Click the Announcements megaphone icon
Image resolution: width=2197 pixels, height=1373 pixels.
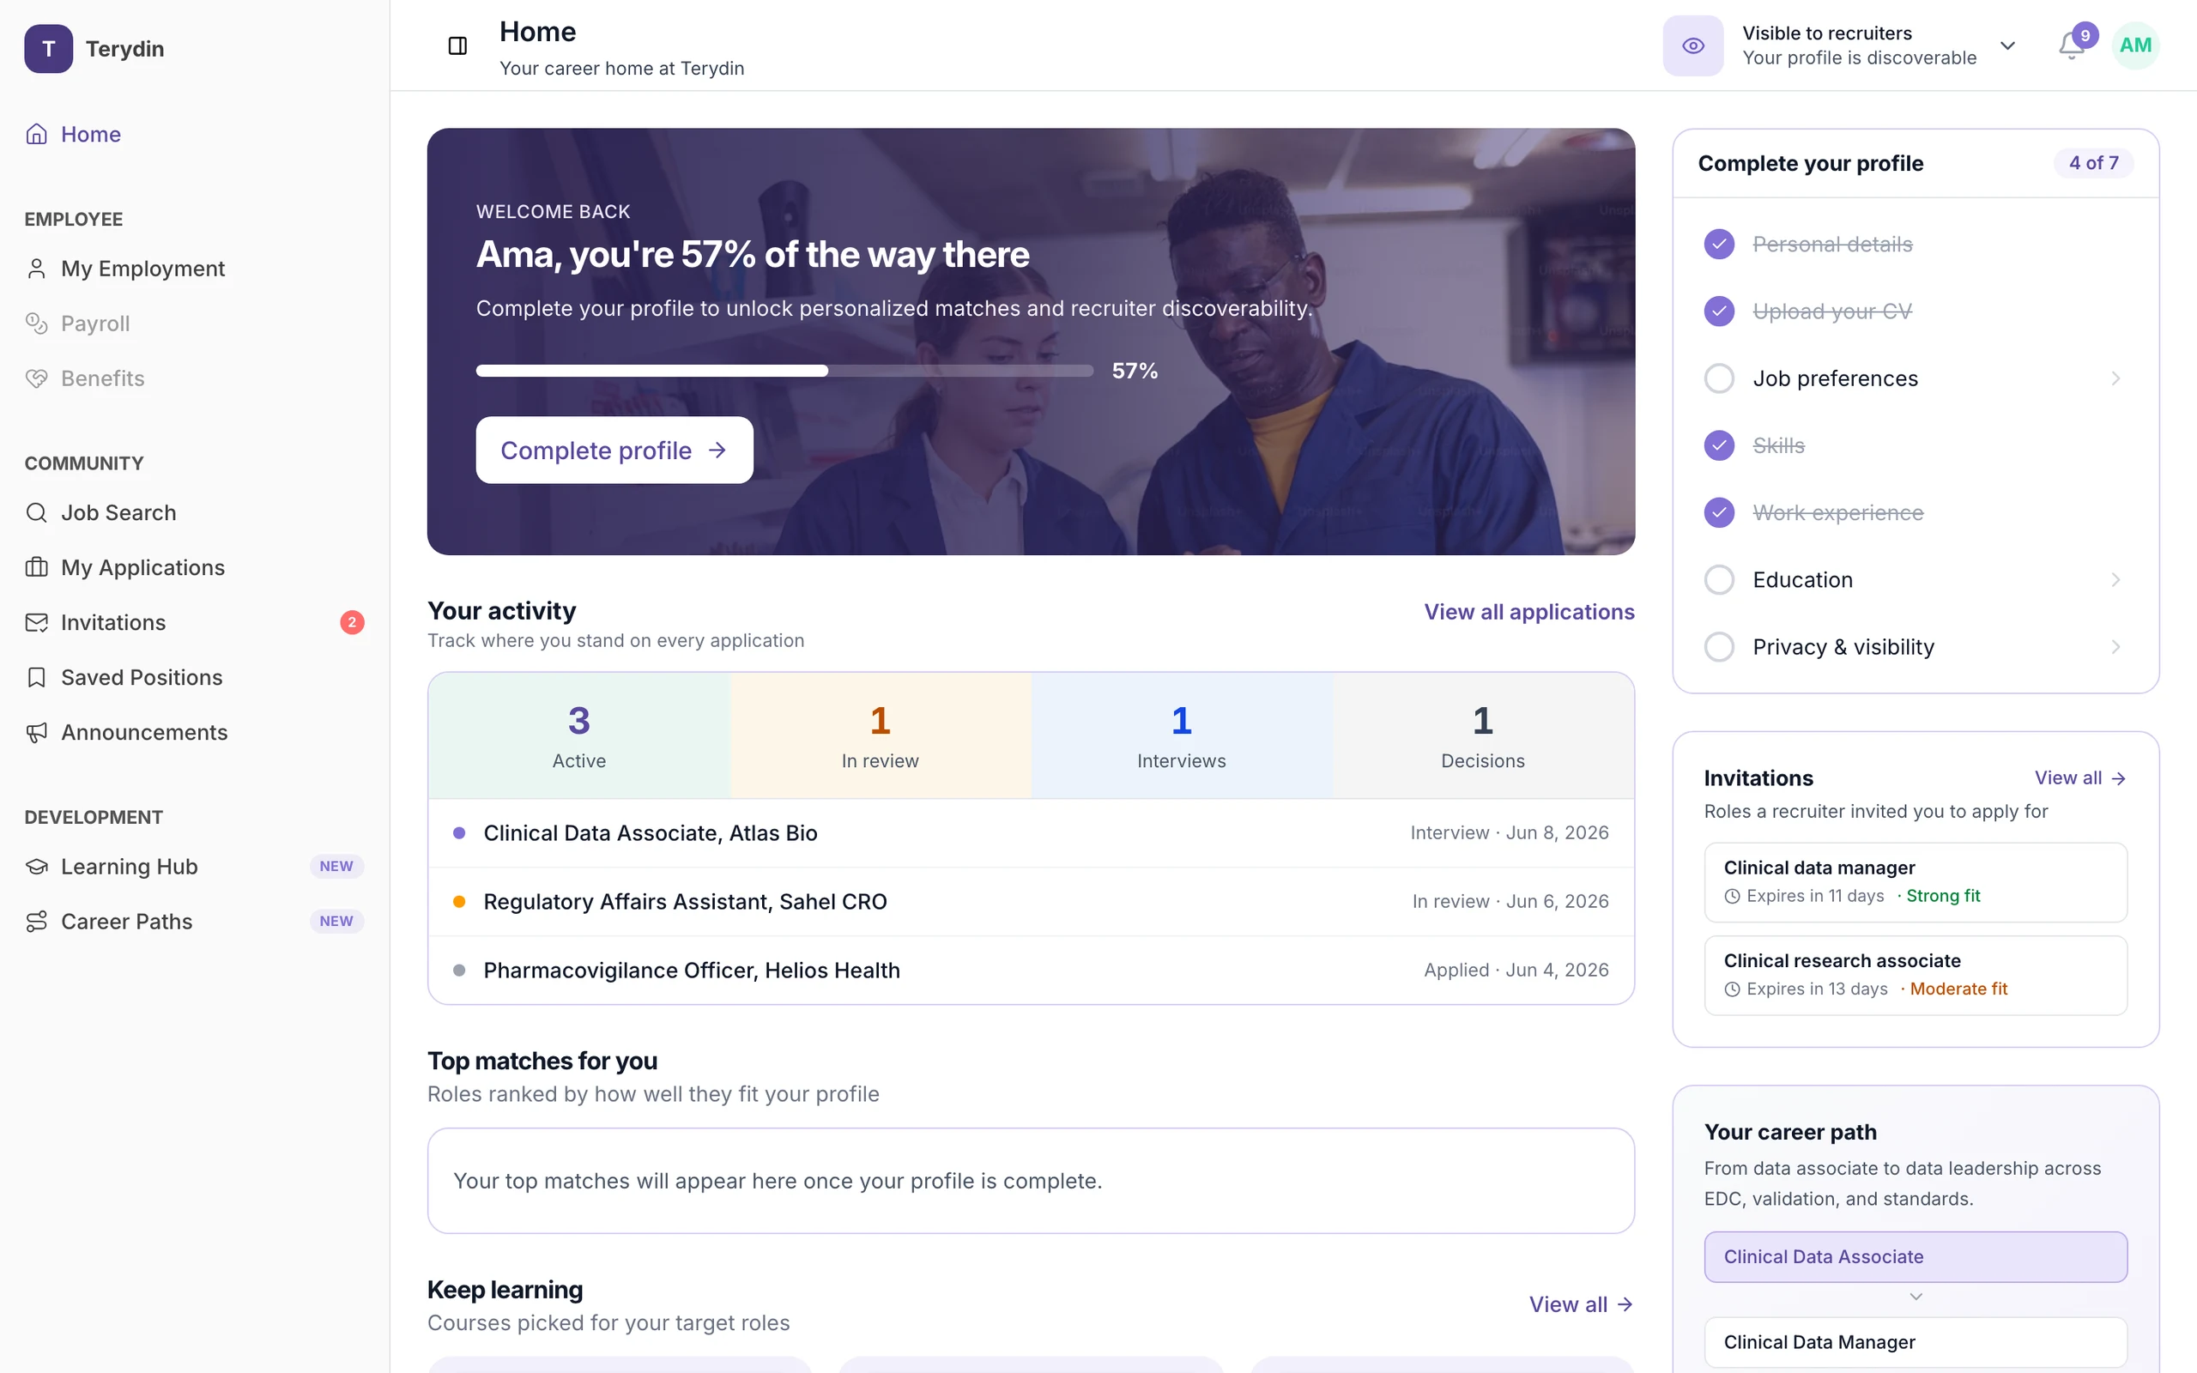[x=36, y=732]
